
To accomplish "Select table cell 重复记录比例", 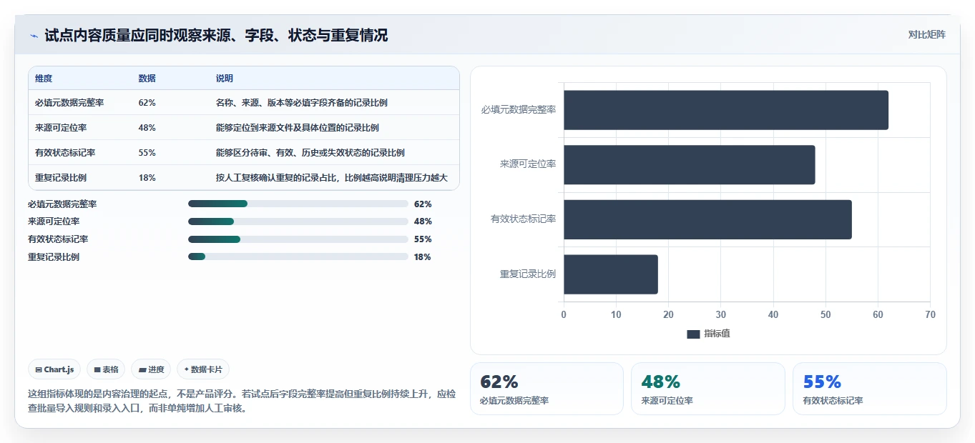I will click(x=61, y=178).
